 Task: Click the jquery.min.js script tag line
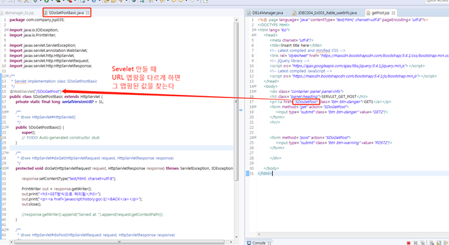pyautogui.click(x=347, y=66)
